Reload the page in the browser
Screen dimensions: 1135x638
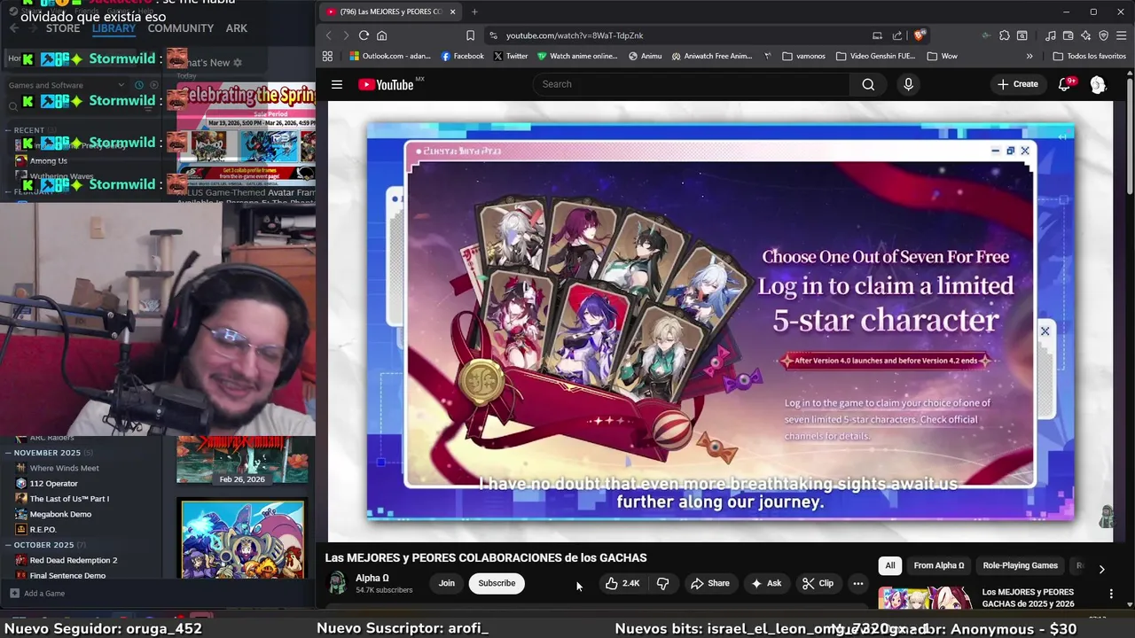364,35
